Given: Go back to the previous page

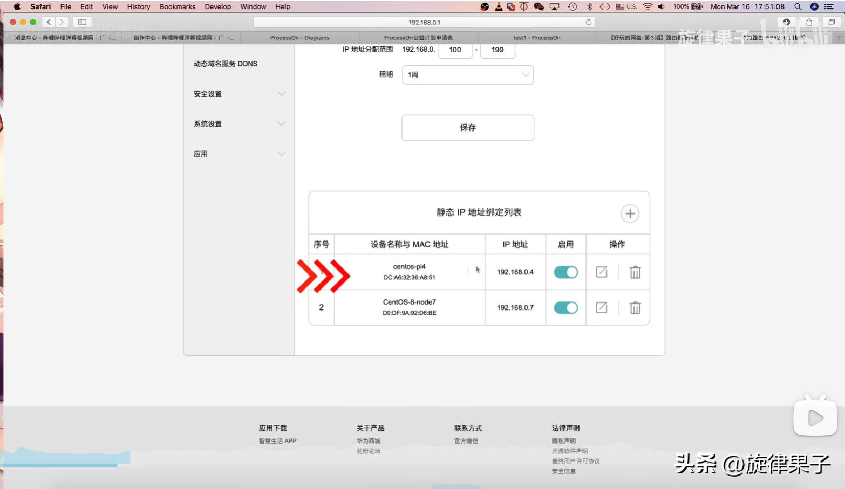Looking at the screenshot, I should click(x=49, y=22).
